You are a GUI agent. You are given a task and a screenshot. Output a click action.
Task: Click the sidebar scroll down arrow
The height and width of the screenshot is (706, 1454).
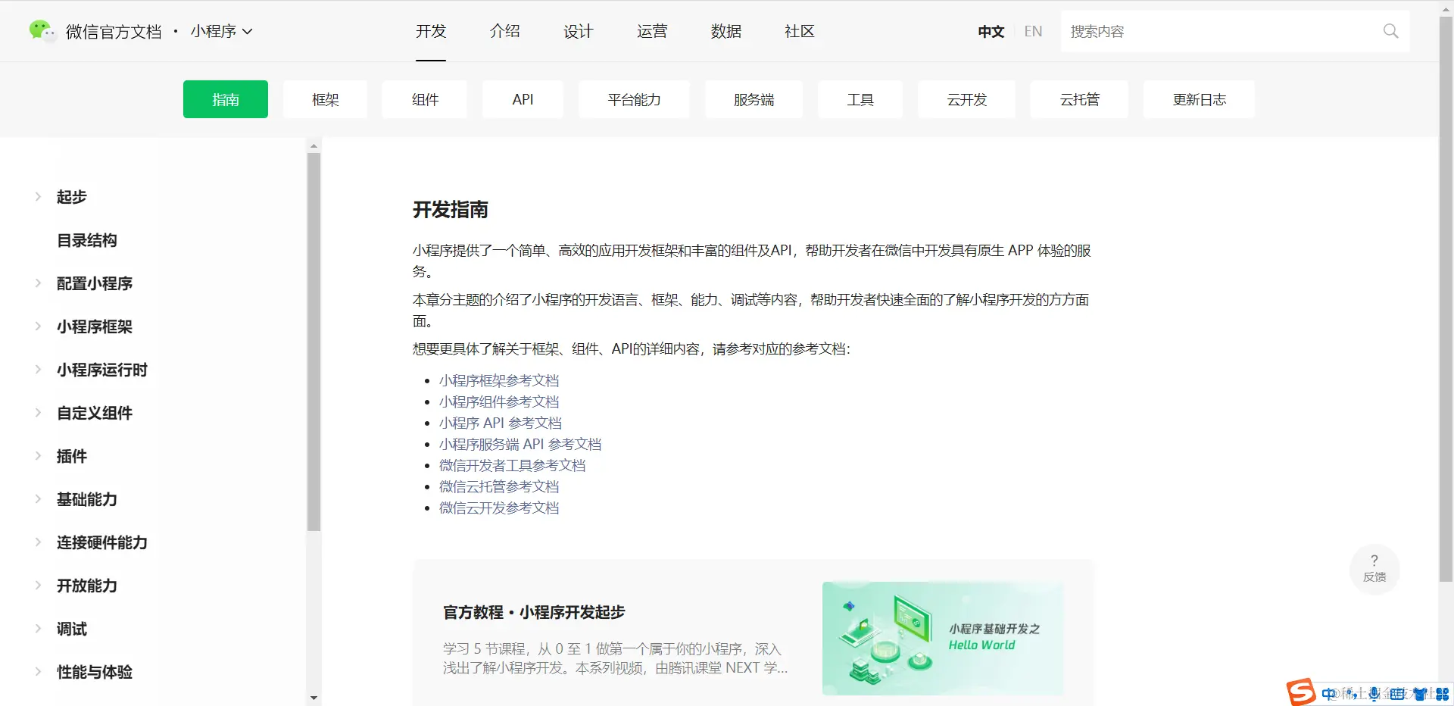(x=314, y=698)
